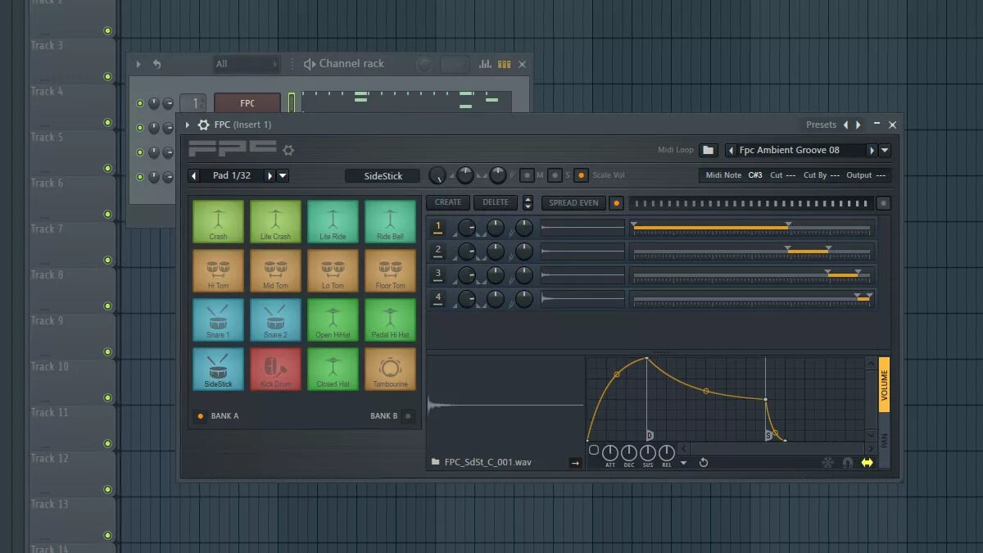Switch to the VOLUME envelope tab
This screenshot has width=983, height=553.
(884, 384)
